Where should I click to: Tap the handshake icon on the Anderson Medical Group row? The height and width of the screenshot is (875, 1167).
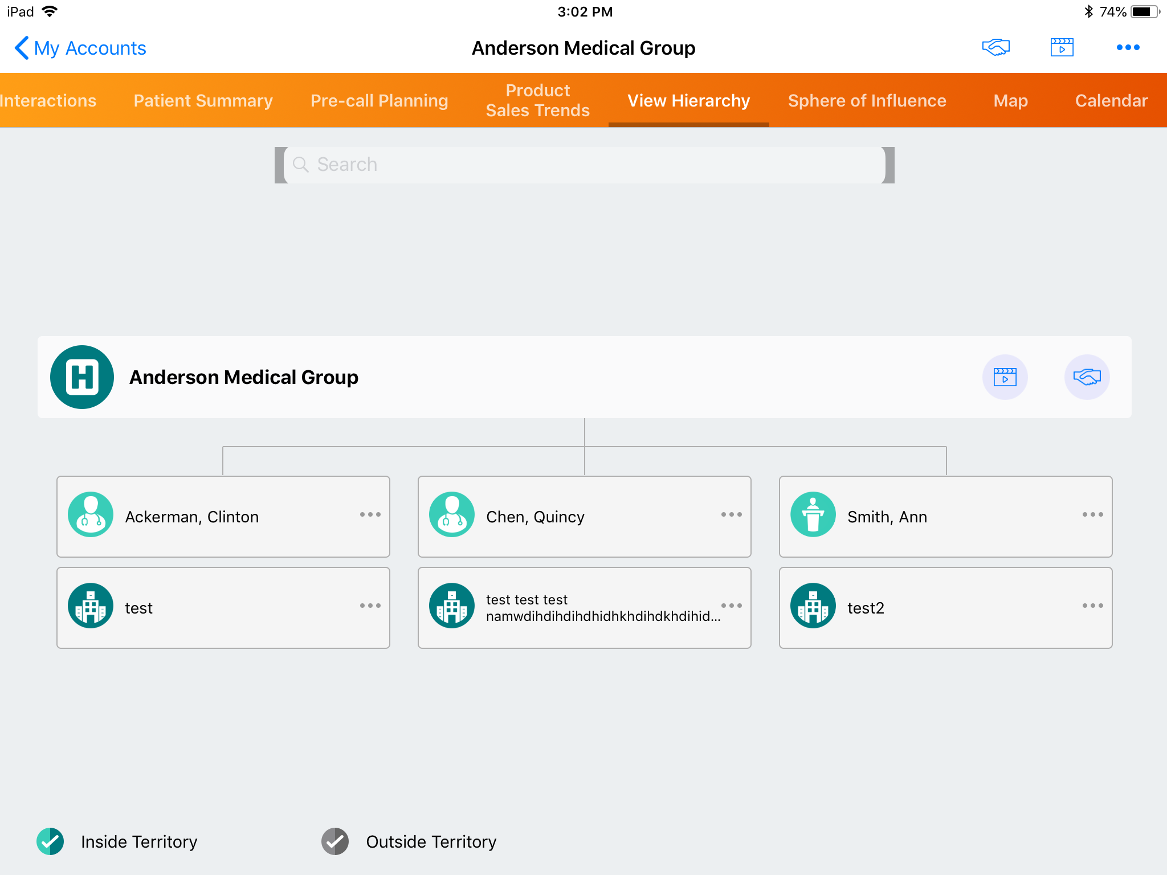point(1087,377)
